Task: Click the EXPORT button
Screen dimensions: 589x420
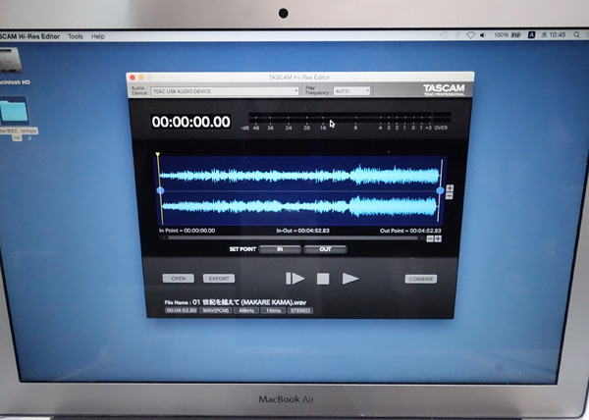Action: [219, 279]
